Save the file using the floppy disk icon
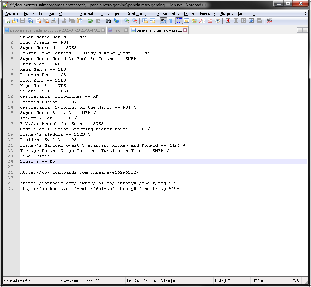The height and width of the screenshot is (287, 311). click(23, 21)
